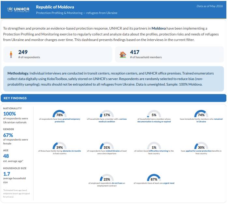Click the 'serious medical condition' caption
Screen dimensions: 228x204
click(107, 120)
